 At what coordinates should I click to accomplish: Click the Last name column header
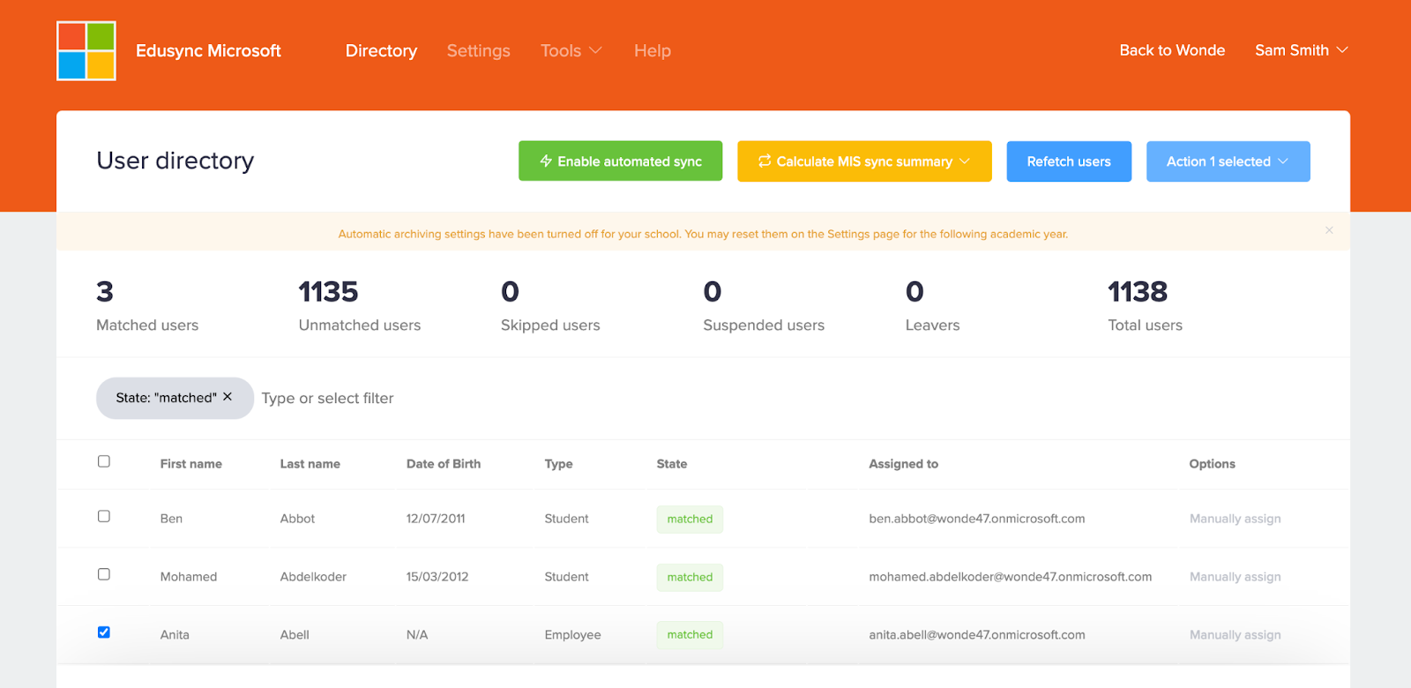click(x=310, y=464)
